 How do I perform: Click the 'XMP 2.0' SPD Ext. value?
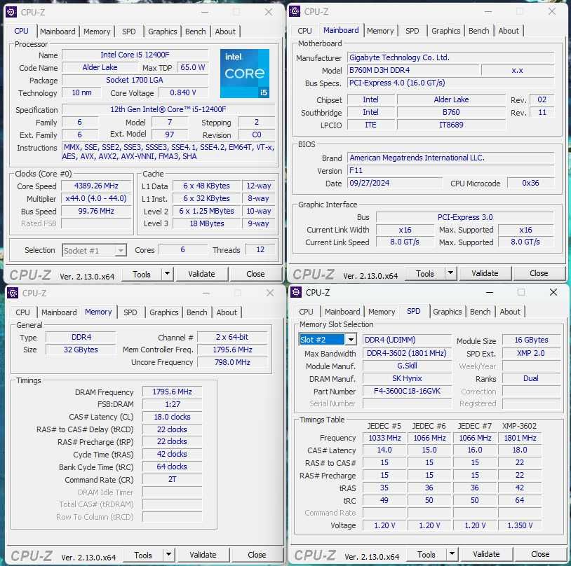pos(531,353)
